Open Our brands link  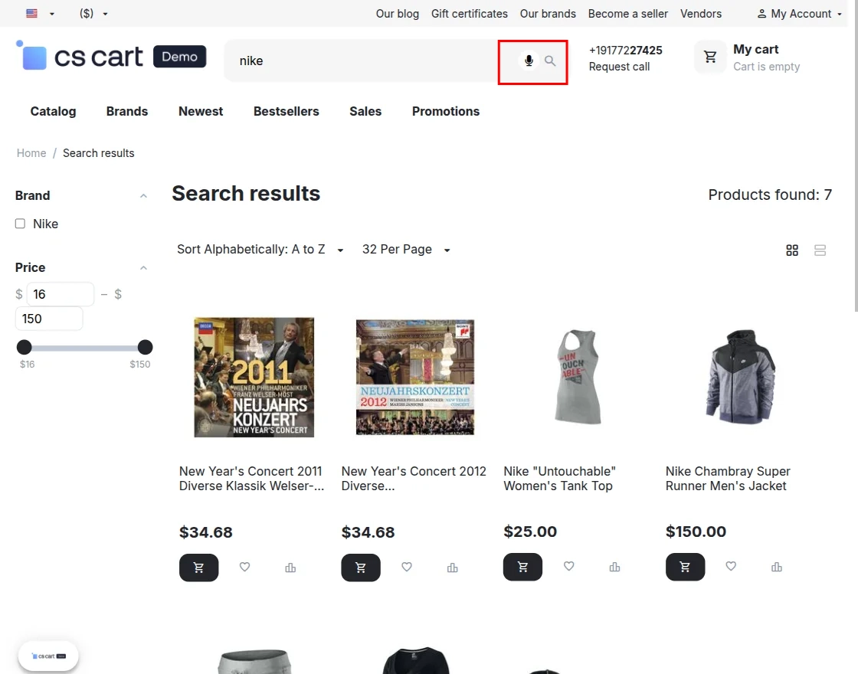[548, 14]
